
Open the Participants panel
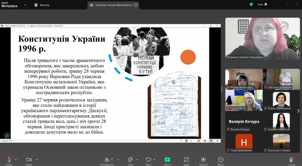click(x=107, y=160)
